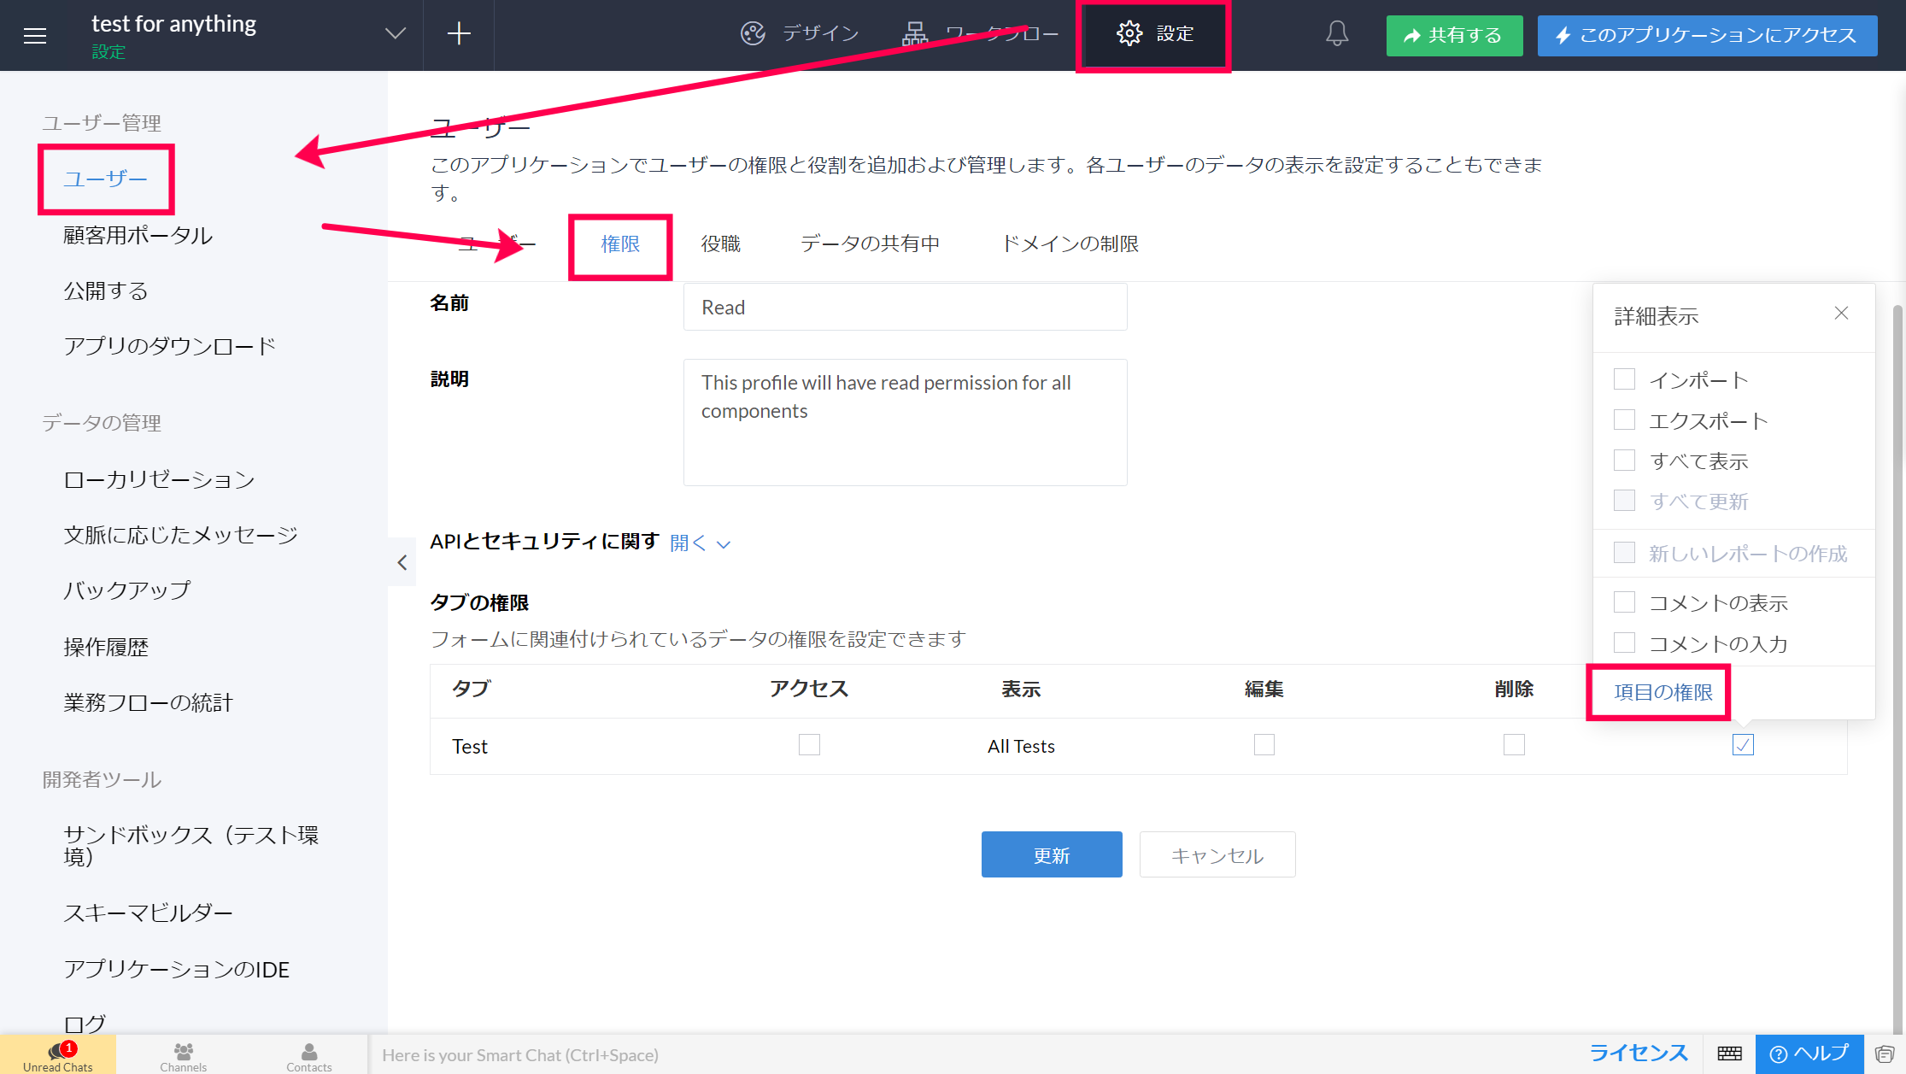
Task: Click the ワークフロー hierarchy icon
Action: pyautogui.click(x=915, y=34)
